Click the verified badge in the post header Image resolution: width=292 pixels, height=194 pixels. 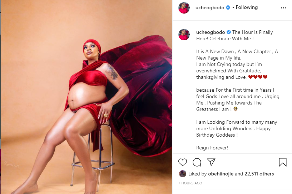pyautogui.click(x=228, y=7)
